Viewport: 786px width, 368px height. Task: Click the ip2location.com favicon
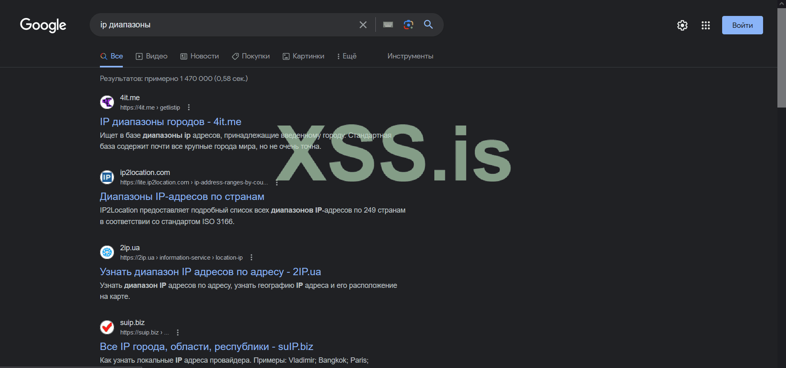tap(107, 177)
